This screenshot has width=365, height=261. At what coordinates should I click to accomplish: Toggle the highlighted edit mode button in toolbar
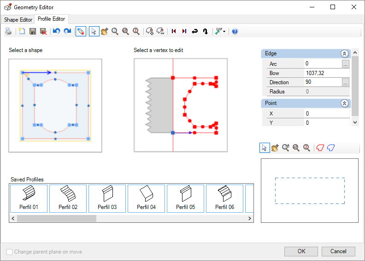81,31
